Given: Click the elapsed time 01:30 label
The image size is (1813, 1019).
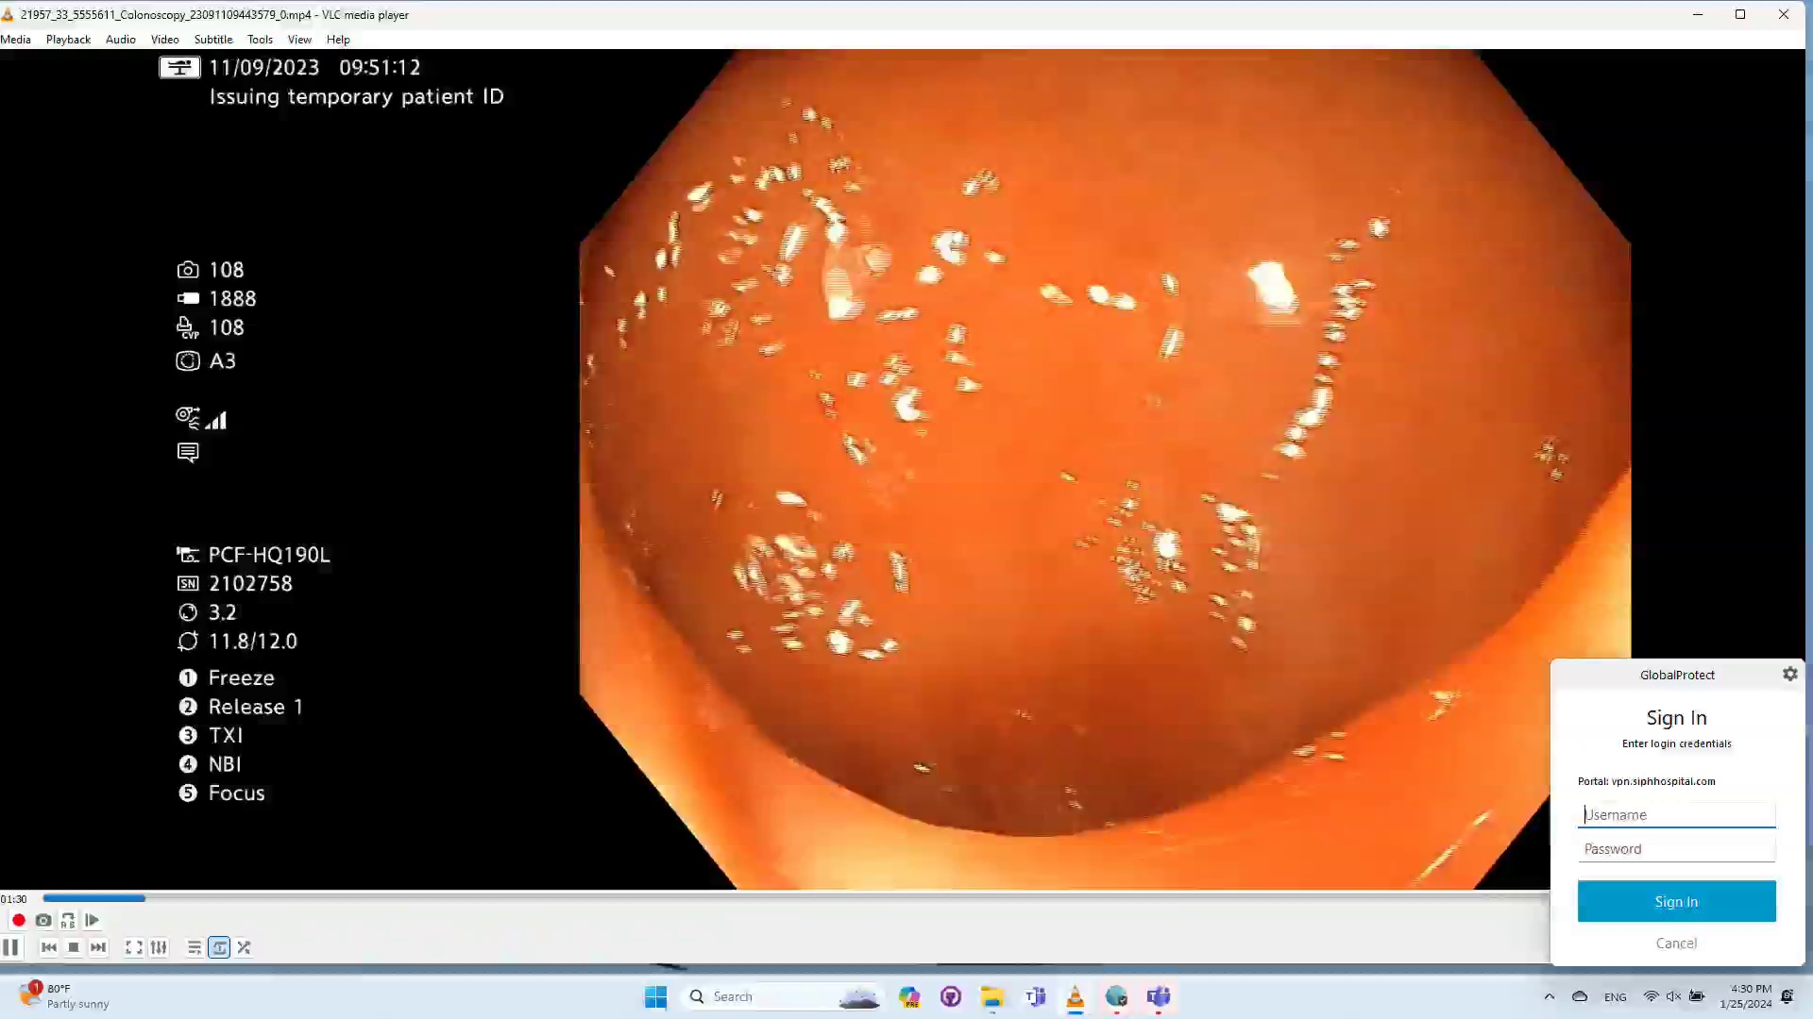Looking at the screenshot, I should tap(14, 899).
